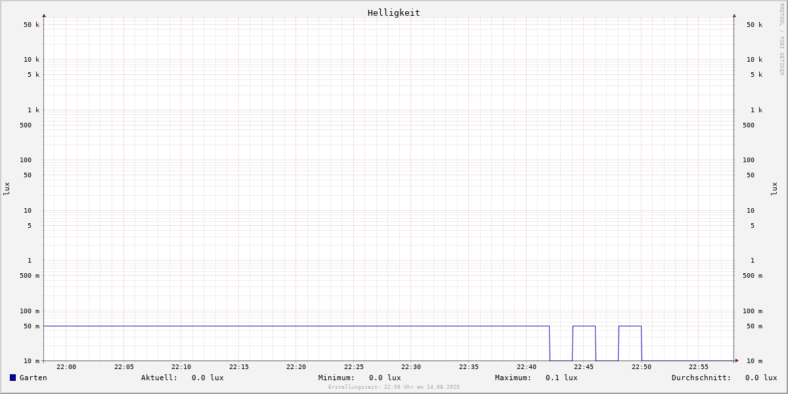Click the blue Garten legend color swatch
The width and height of the screenshot is (788, 394).
click(x=12, y=378)
